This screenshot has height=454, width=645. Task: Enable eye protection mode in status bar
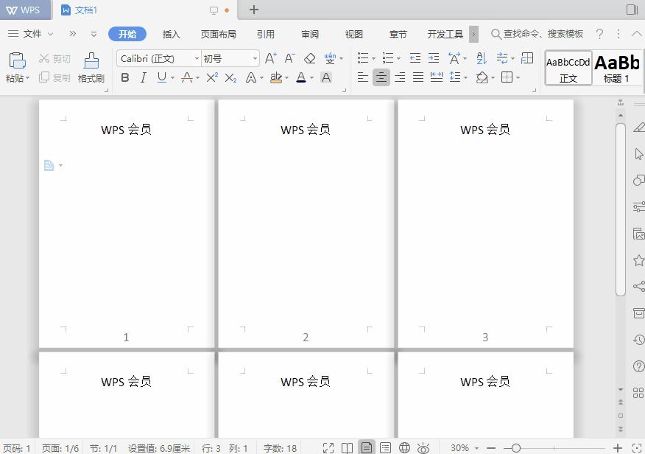click(x=423, y=447)
